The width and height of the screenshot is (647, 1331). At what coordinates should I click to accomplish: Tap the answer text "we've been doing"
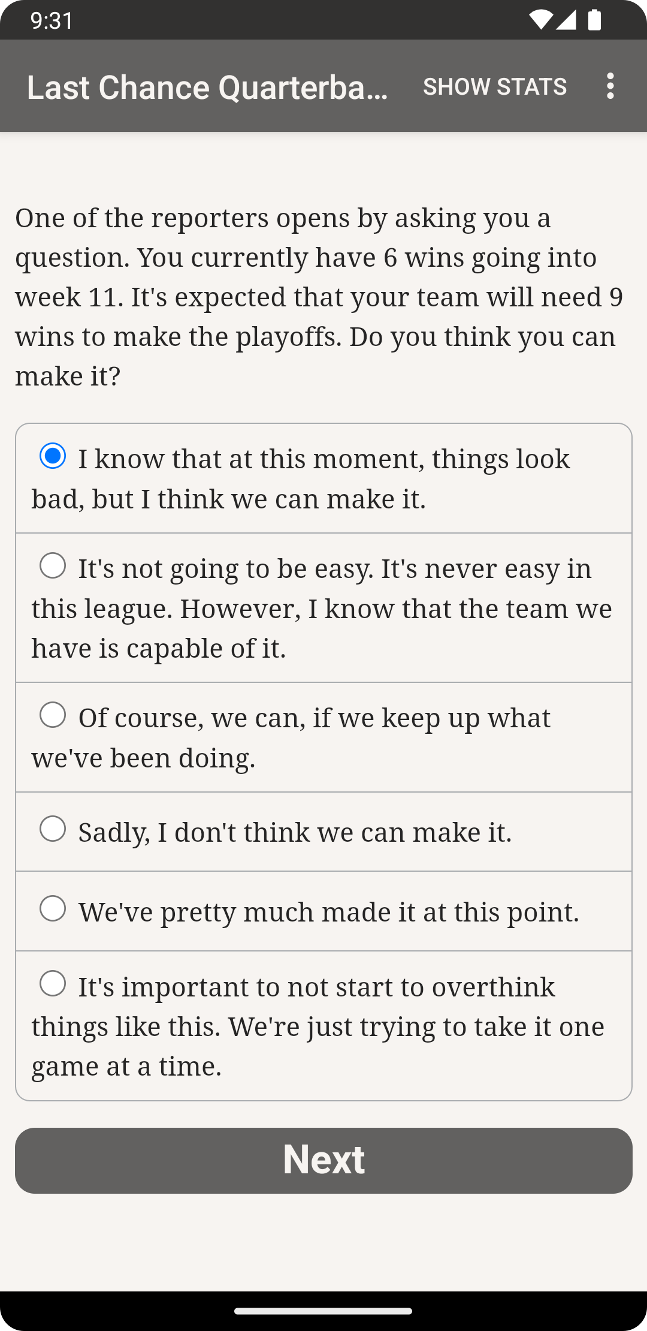(144, 758)
